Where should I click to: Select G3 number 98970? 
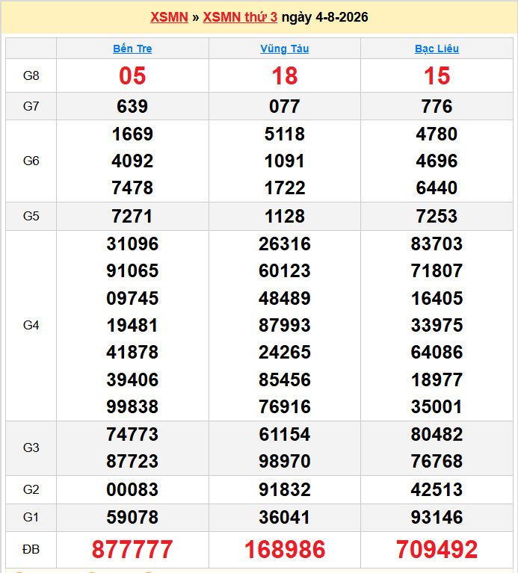(x=284, y=461)
